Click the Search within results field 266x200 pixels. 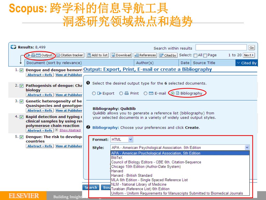[221, 47]
